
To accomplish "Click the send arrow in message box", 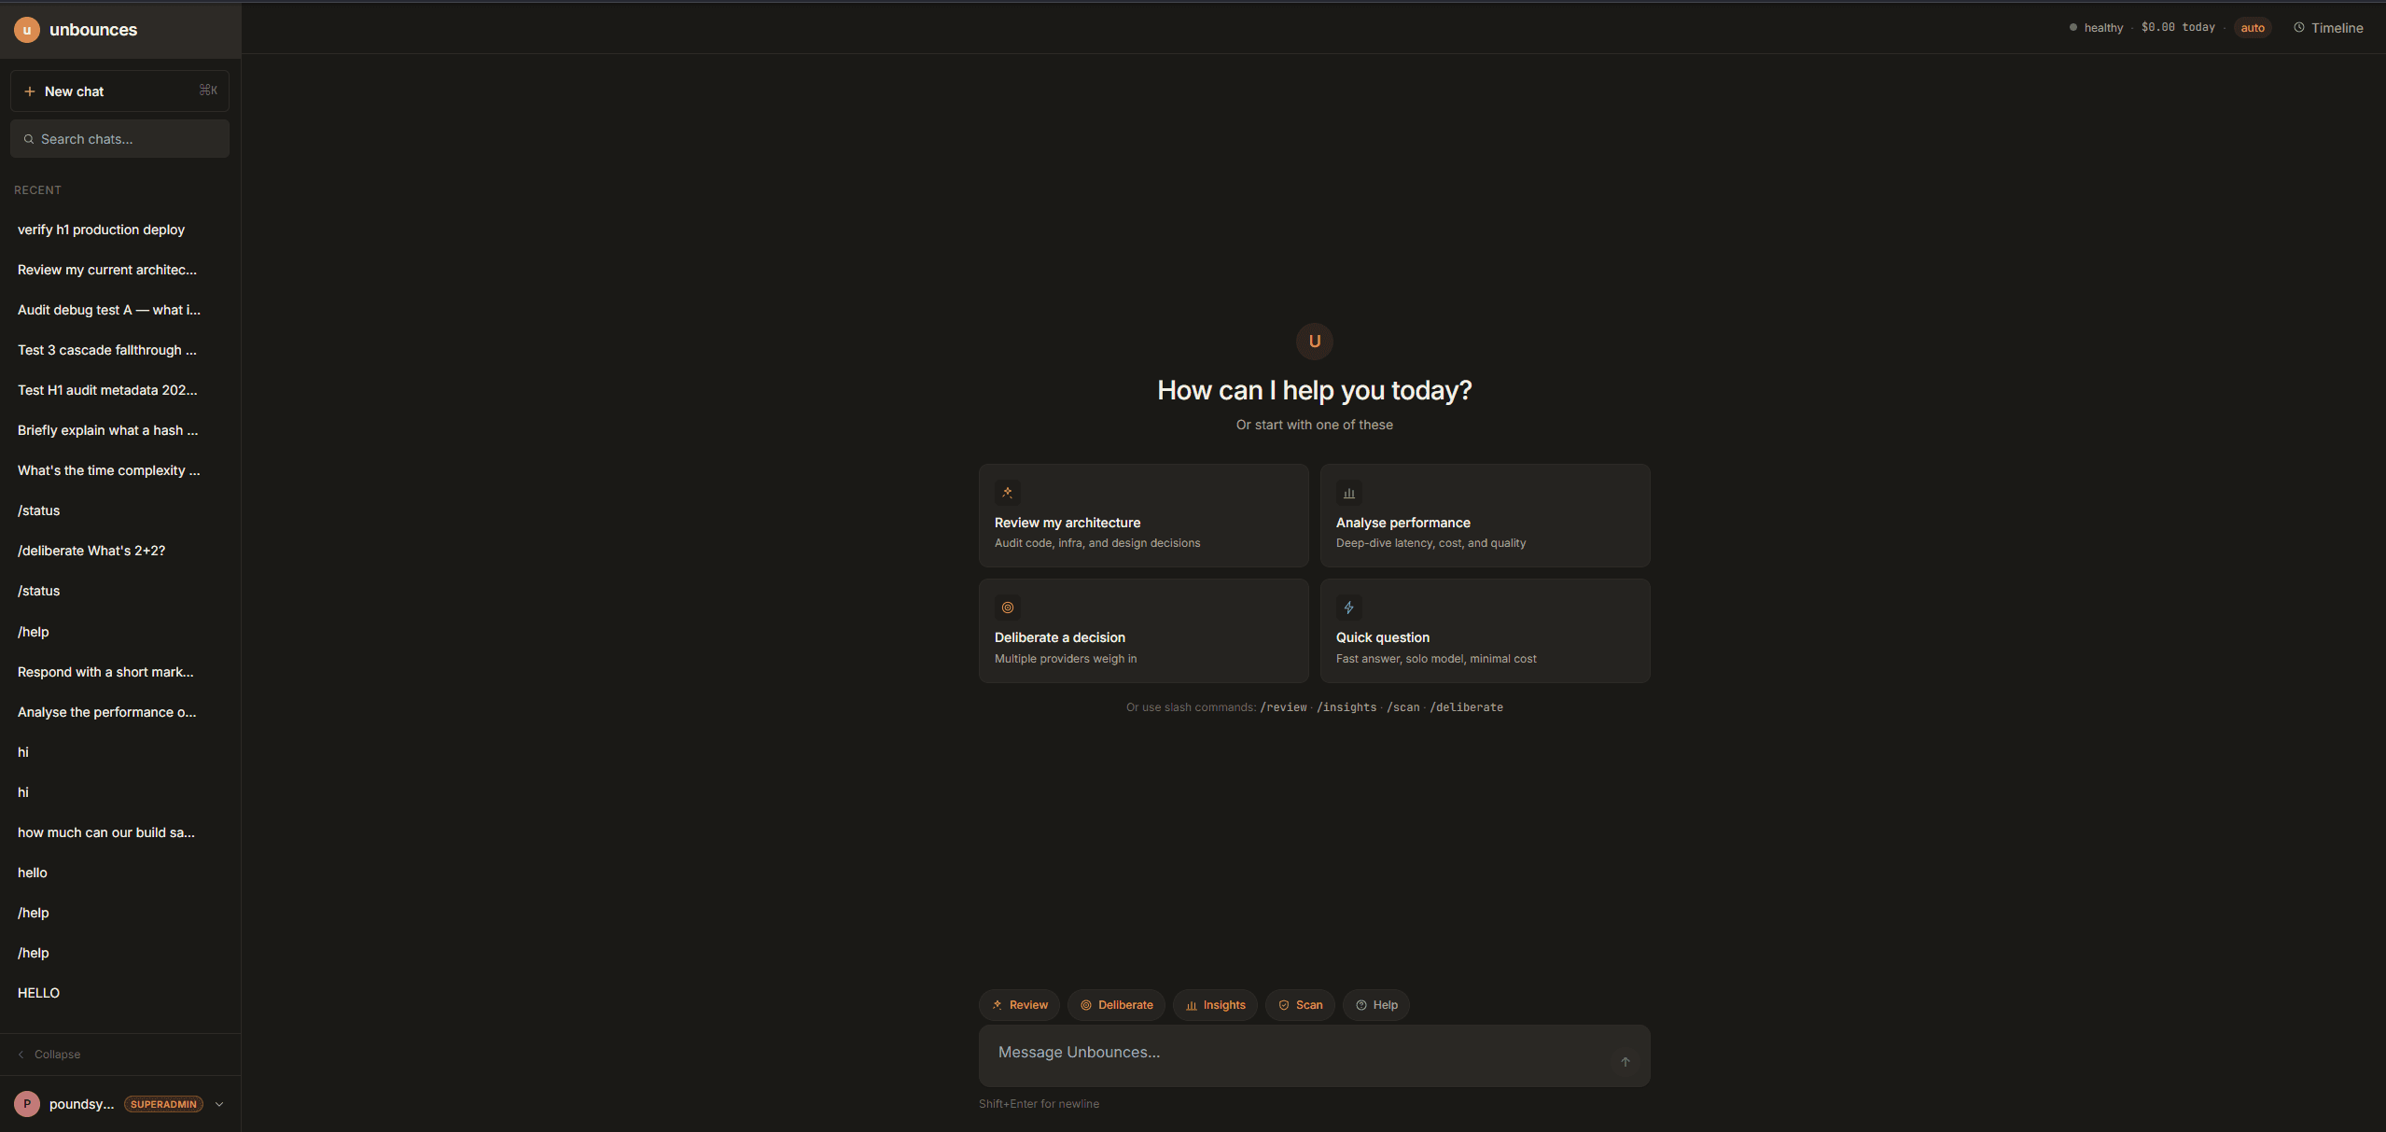I will (x=1626, y=1062).
